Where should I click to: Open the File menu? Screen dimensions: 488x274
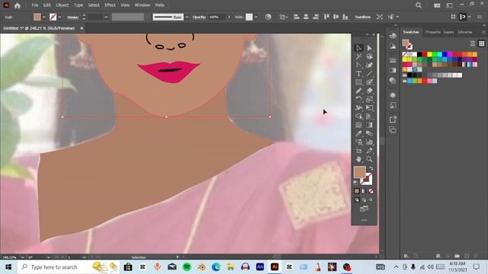pos(35,5)
